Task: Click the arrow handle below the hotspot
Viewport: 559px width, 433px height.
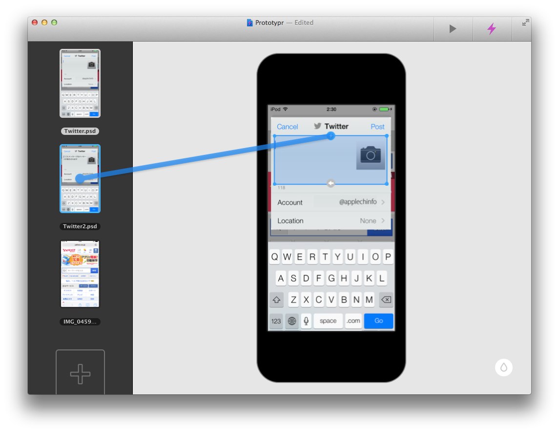Action: [331, 183]
